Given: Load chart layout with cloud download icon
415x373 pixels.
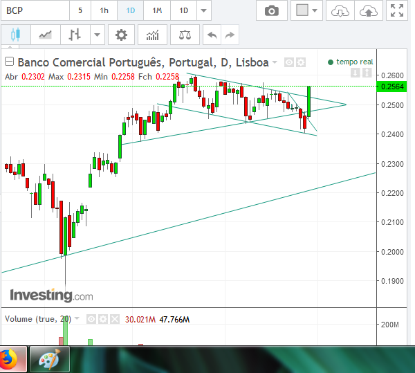Looking at the screenshot, I should 340,10.
